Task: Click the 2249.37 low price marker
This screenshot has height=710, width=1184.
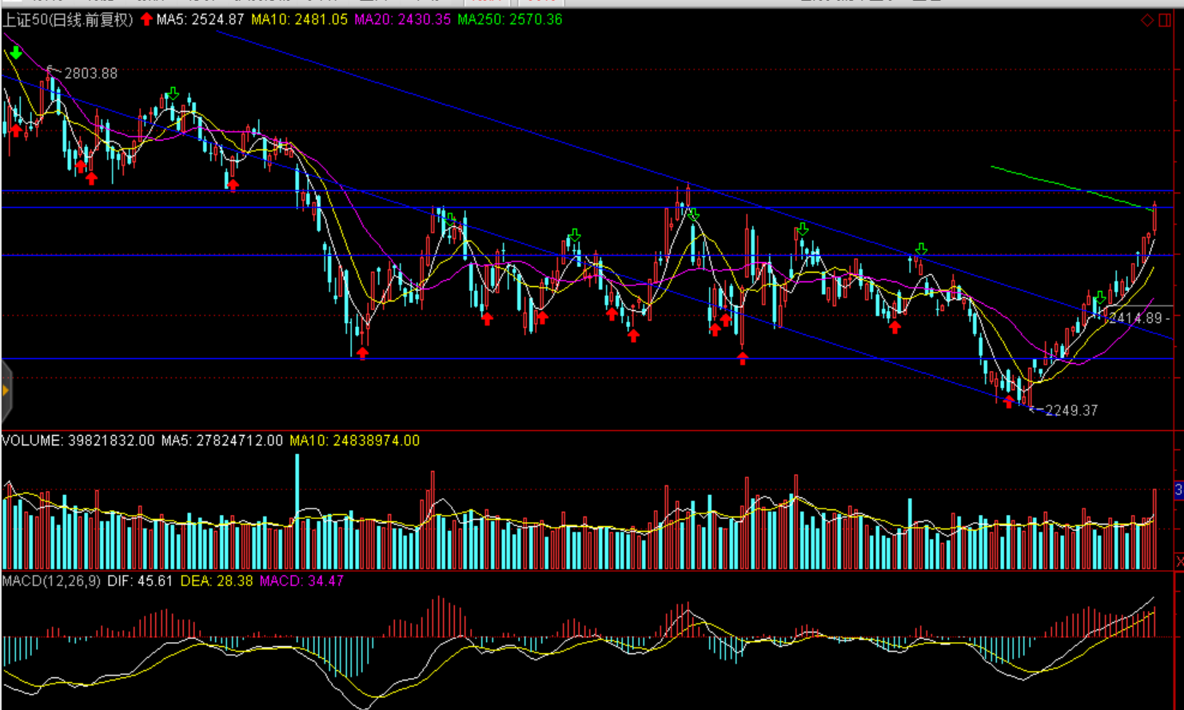Action: 1070,410
